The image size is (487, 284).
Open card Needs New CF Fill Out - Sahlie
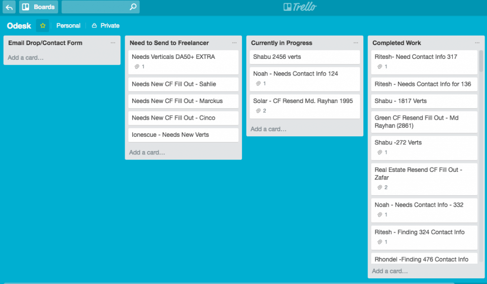click(x=183, y=84)
